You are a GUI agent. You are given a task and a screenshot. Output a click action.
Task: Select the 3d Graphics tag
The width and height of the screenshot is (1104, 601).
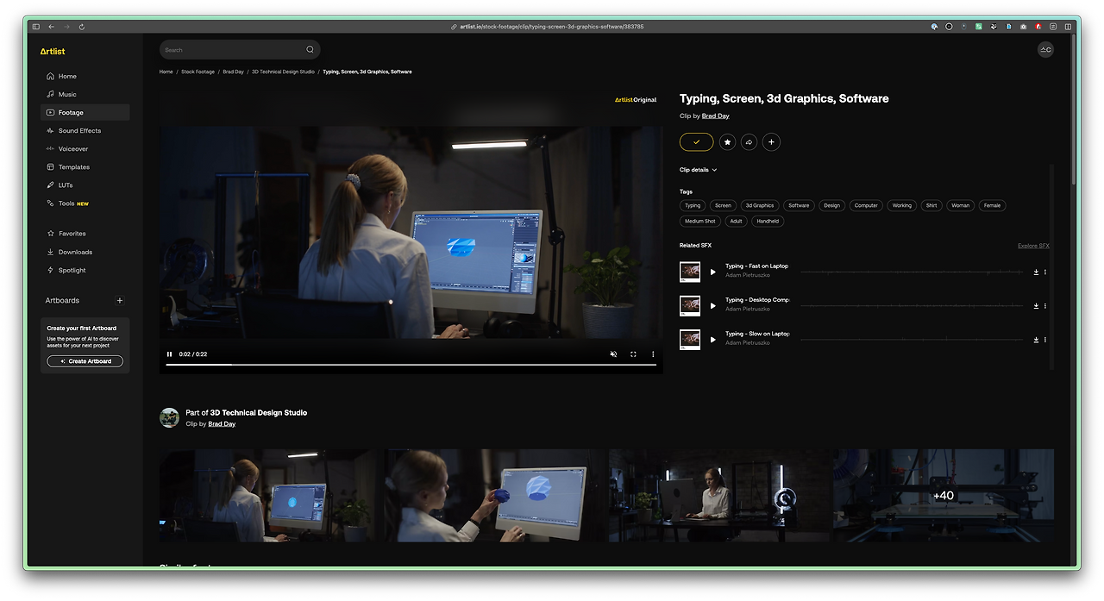(760, 205)
